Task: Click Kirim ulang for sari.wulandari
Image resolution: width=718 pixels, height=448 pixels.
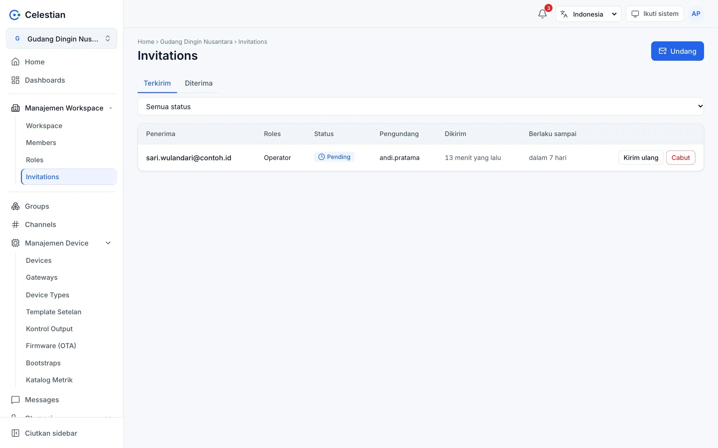Action: 641,158
